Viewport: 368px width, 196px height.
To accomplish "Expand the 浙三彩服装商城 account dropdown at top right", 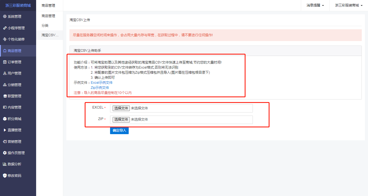I will click(349, 5).
